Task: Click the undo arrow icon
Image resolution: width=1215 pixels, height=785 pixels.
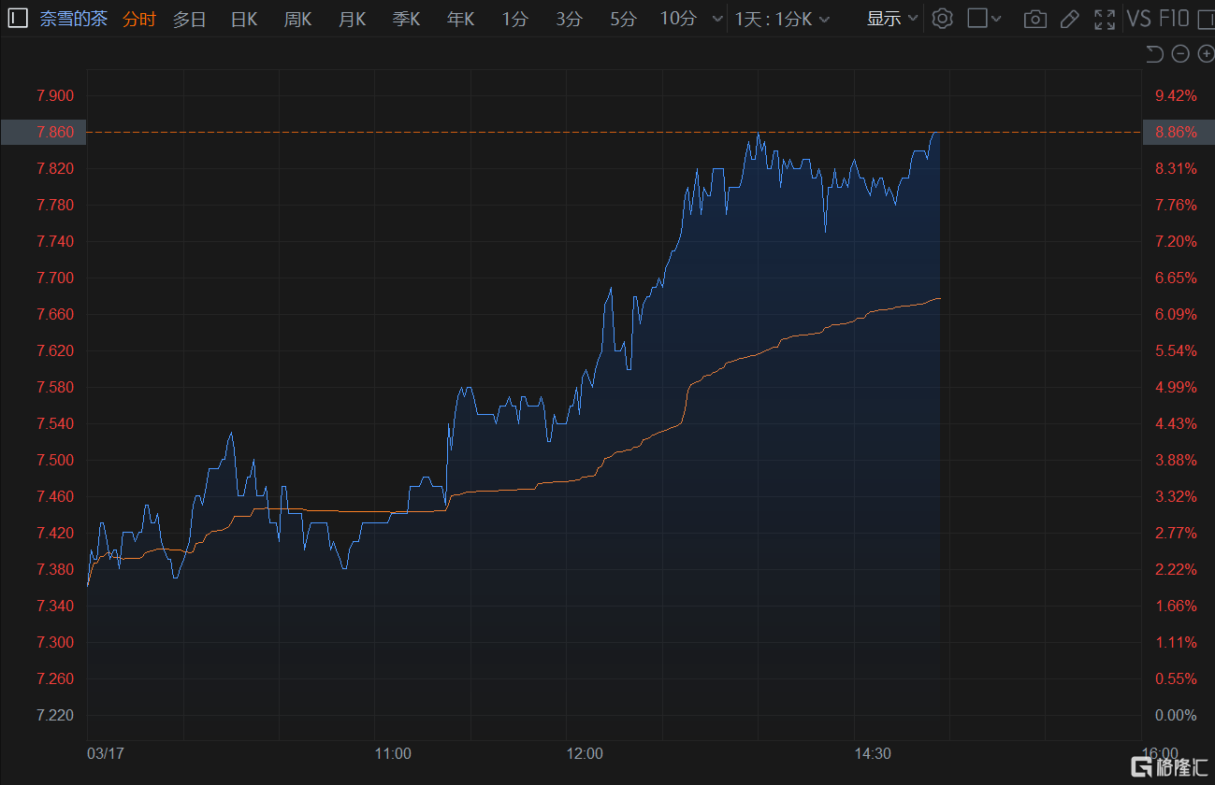Action: pos(1154,54)
